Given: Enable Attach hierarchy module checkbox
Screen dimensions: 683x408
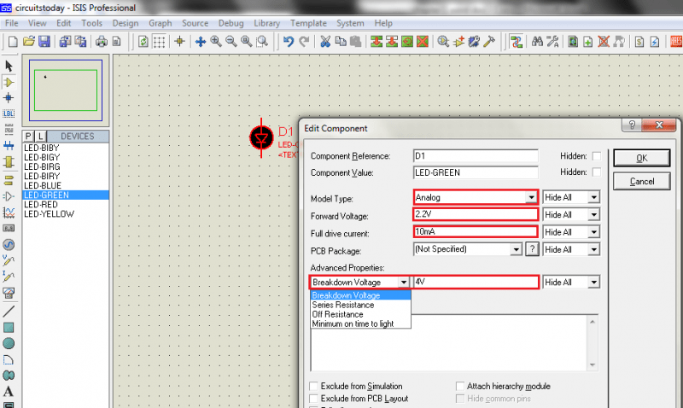Looking at the screenshot, I should pos(460,386).
